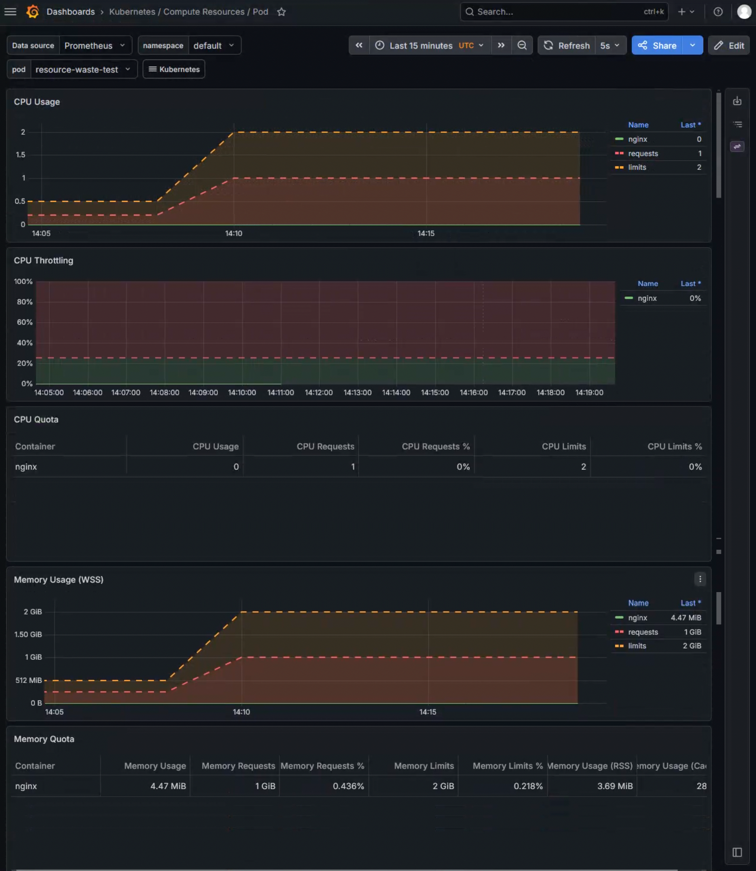Click the Memory Quota panel title
The height and width of the screenshot is (871, 756).
point(44,739)
